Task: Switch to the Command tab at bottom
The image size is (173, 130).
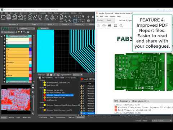Action: point(43,117)
